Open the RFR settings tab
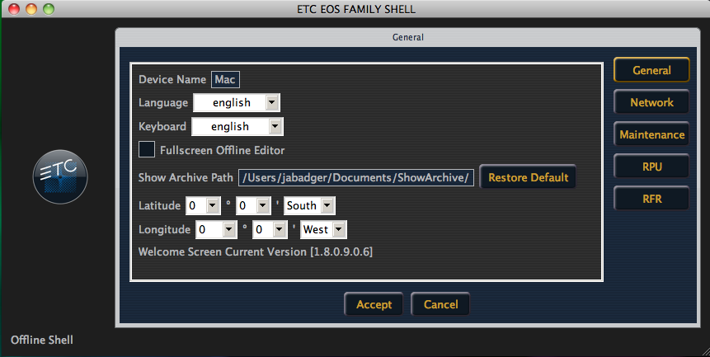 [651, 198]
